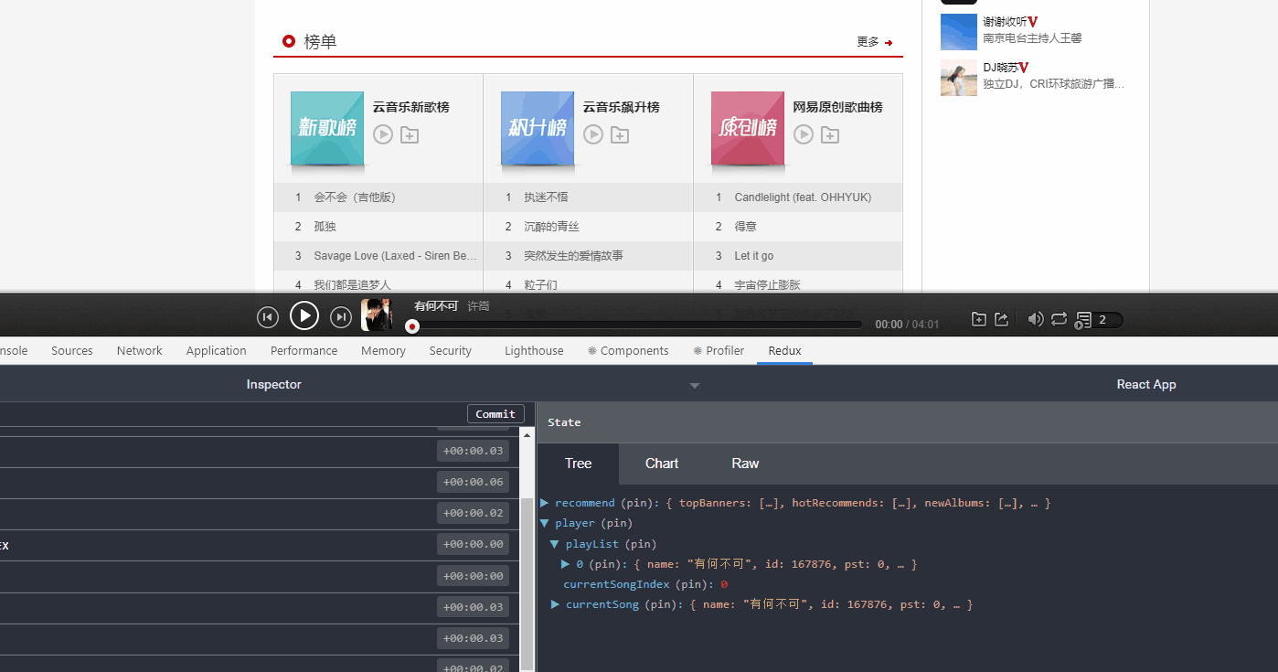Add 云音乐飙升榜 chart to collection
1278x672 pixels.
620,135
